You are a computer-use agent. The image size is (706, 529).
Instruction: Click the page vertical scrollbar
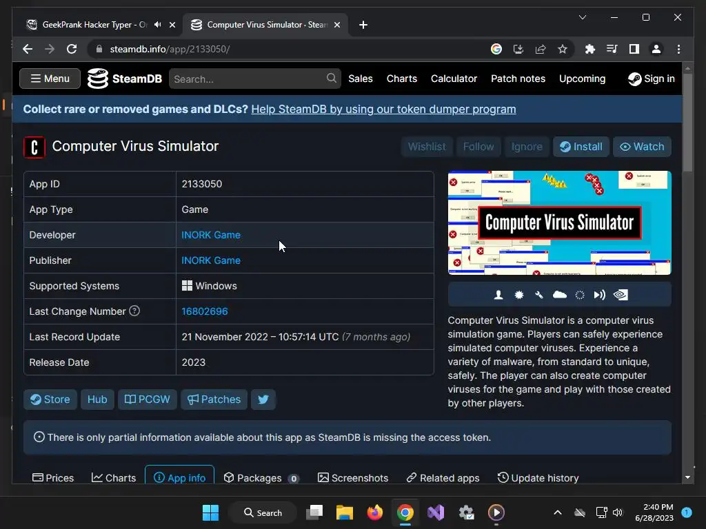pyautogui.click(x=687, y=123)
